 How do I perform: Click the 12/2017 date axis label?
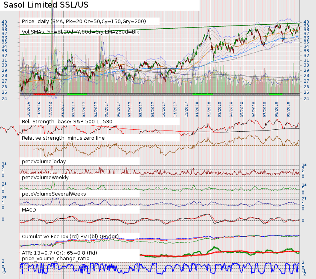tap(186, 109)
